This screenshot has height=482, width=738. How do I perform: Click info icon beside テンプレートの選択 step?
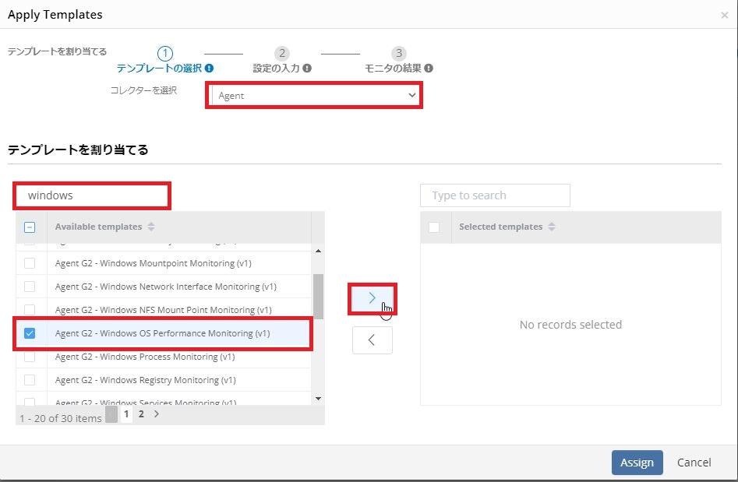coord(209,69)
